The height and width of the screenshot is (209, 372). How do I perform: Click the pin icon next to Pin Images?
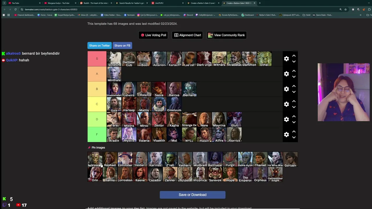click(x=89, y=147)
